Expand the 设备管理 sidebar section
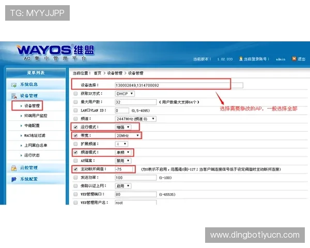310x248 pixels. point(29,96)
